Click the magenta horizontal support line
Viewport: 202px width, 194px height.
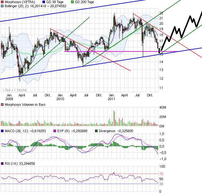121,51
